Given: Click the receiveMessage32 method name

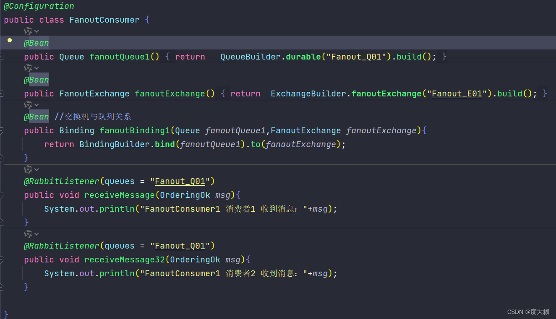Looking at the screenshot, I should [x=125, y=259].
